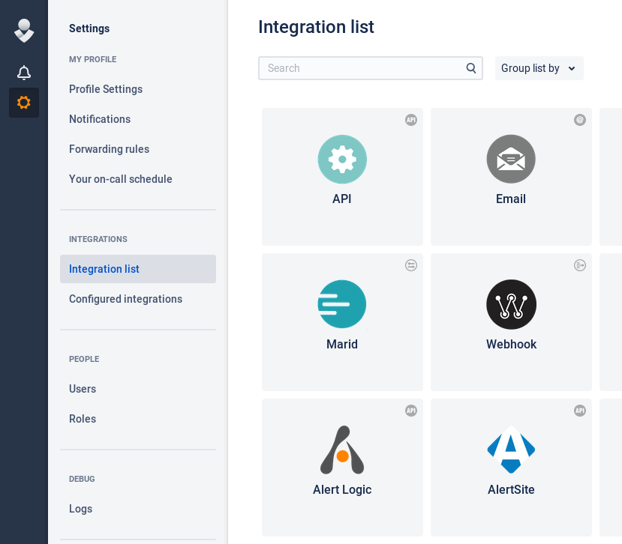Choose the Marid integration icon
This screenshot has height=544, width=622.
coord(342,304)
